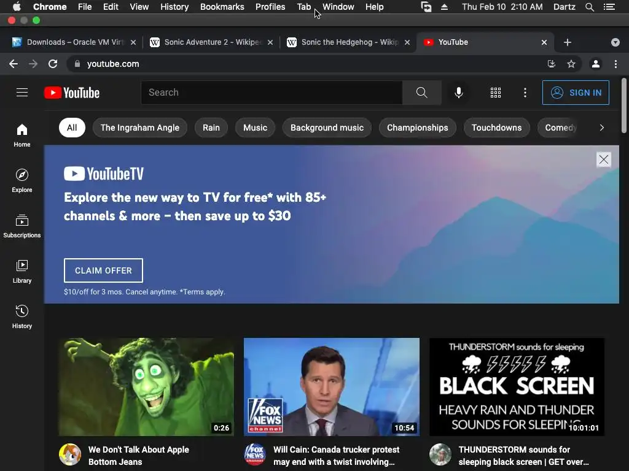Open the YouTube apps grid icon
This screenshot has height=471, width=629.
(496, 93)
